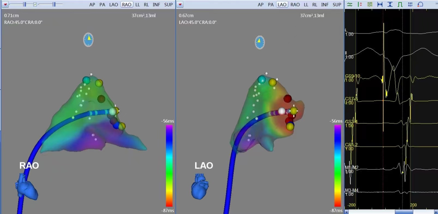Toggle the checkbox between the two sliders

pyautogui.click(x=35, y=4)
